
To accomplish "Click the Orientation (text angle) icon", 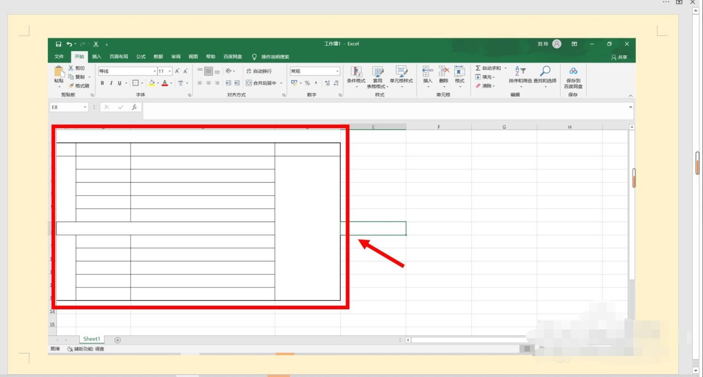I will coord(228,71).
